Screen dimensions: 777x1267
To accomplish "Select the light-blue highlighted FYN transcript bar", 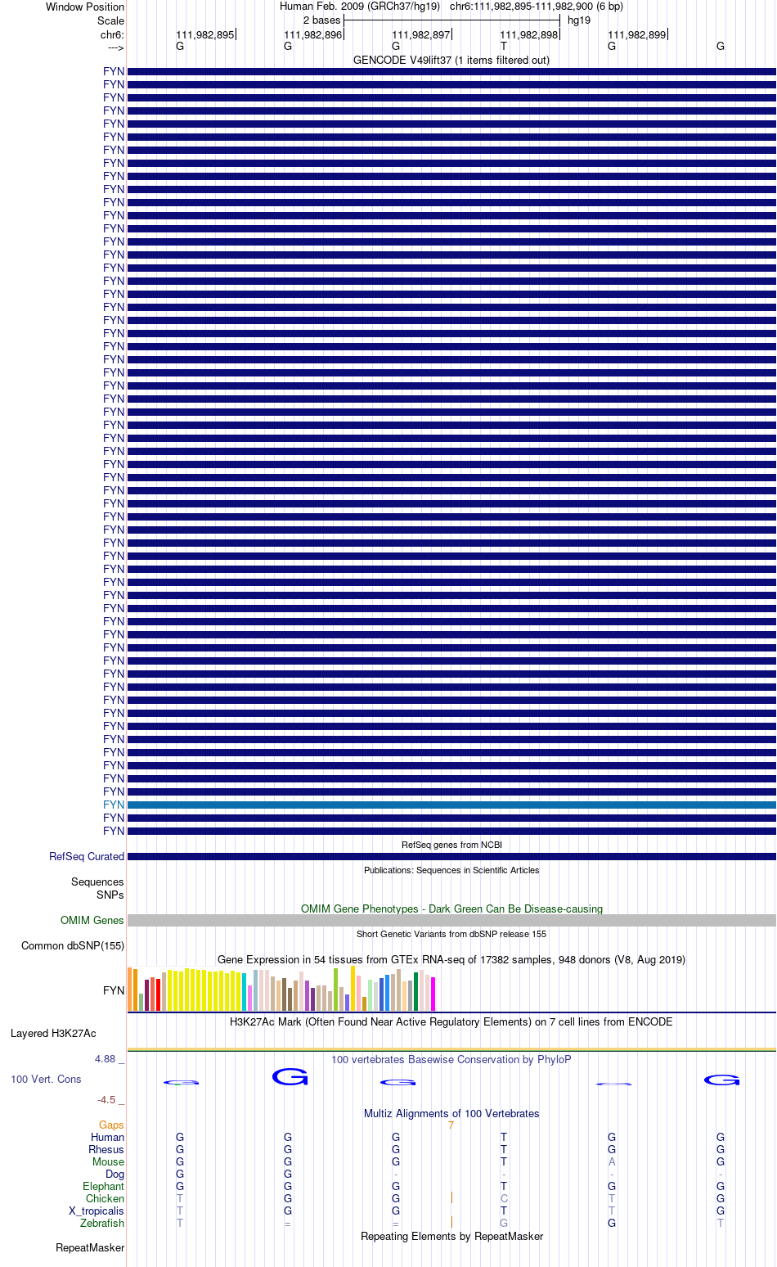I will (x=451, y=805).
